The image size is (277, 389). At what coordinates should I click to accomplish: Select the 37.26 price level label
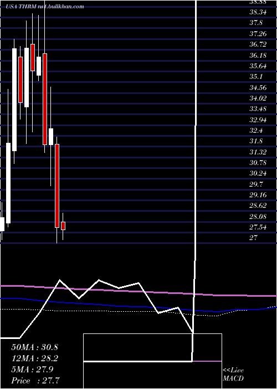[x=258, y=33]
